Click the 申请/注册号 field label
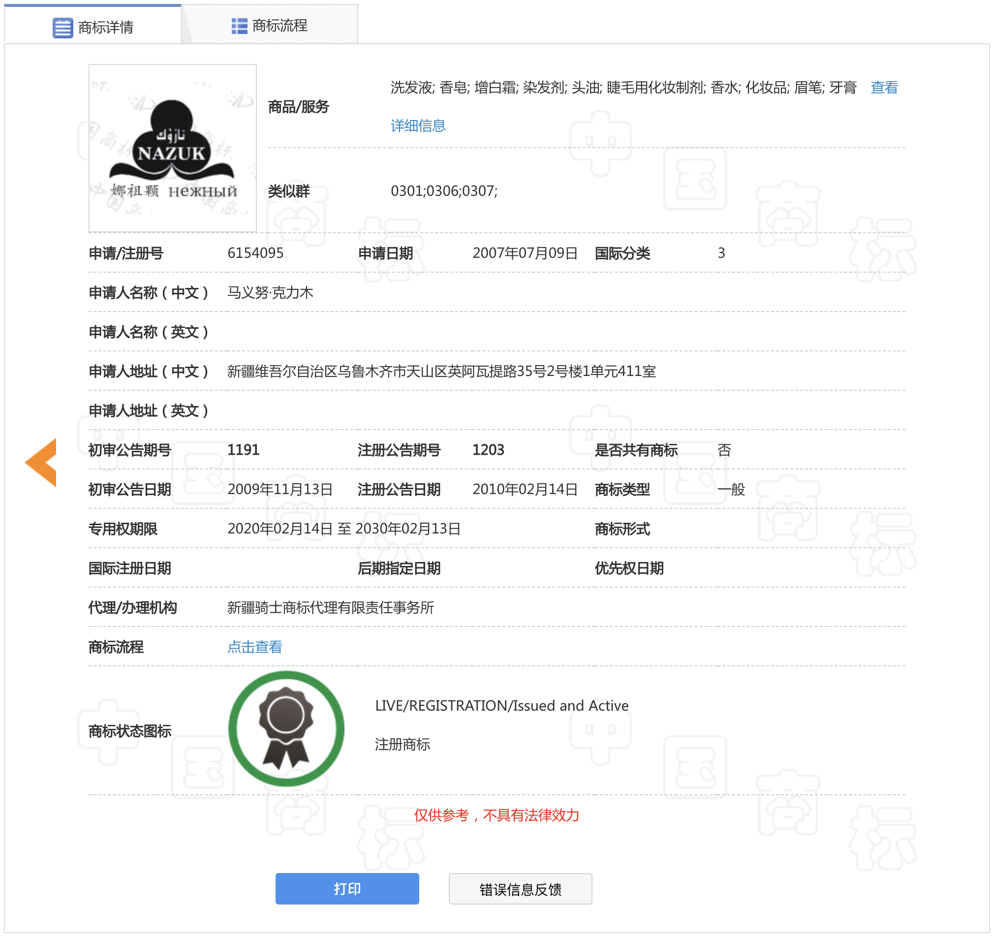Screen dimensions: 994x938 pyautogui.click(x=125, y=253)
